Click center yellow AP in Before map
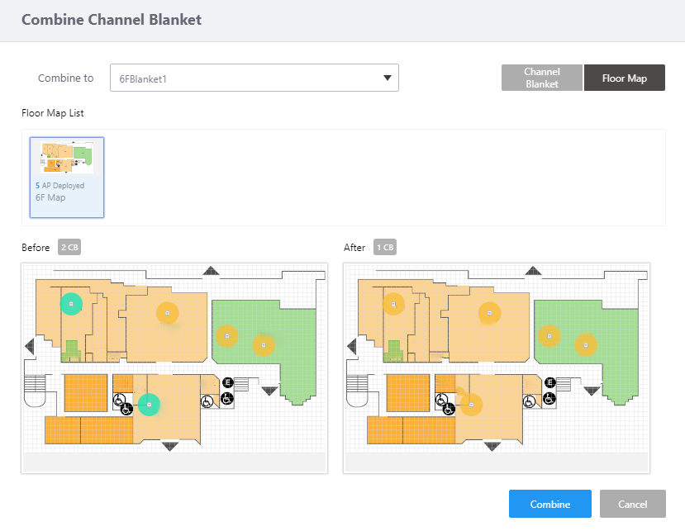685x531 pixels. [168, 312]
